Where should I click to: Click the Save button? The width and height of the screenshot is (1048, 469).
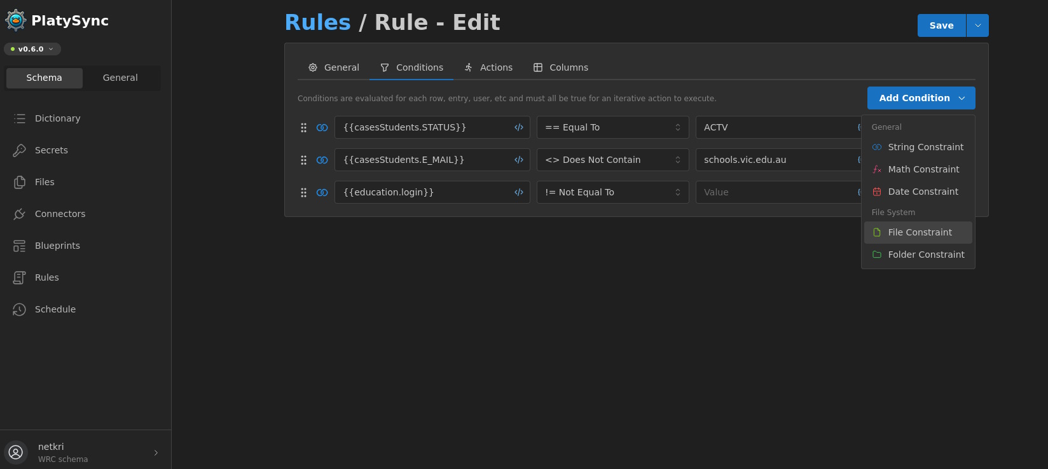coord(941,25)
